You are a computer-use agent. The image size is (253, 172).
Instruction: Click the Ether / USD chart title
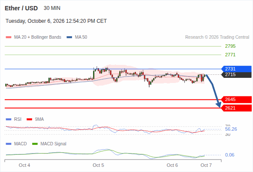click(21, 8)
